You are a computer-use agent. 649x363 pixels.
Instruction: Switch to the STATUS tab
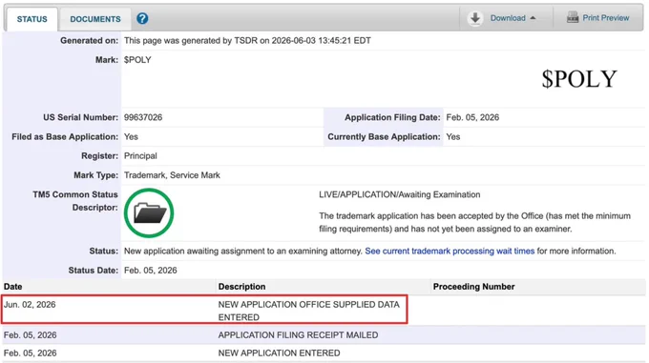click(31, 19)
